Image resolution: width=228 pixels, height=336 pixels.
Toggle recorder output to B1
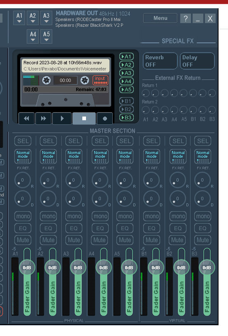(126, 101)
